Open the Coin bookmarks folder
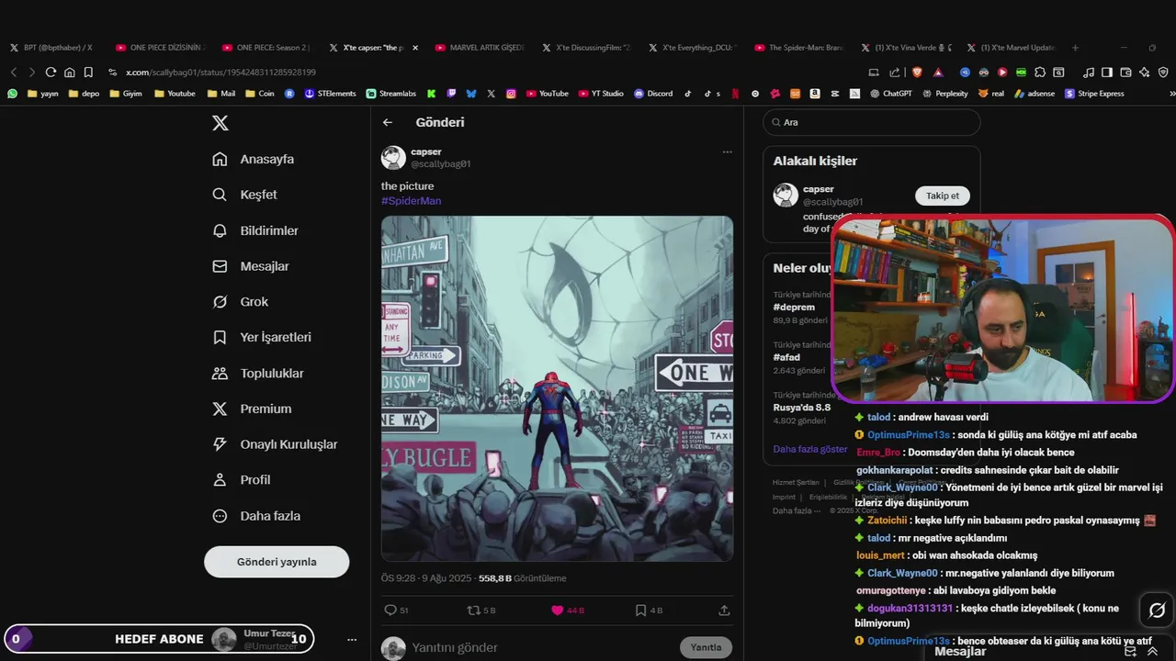1176x661 pixels. (259, 94)
